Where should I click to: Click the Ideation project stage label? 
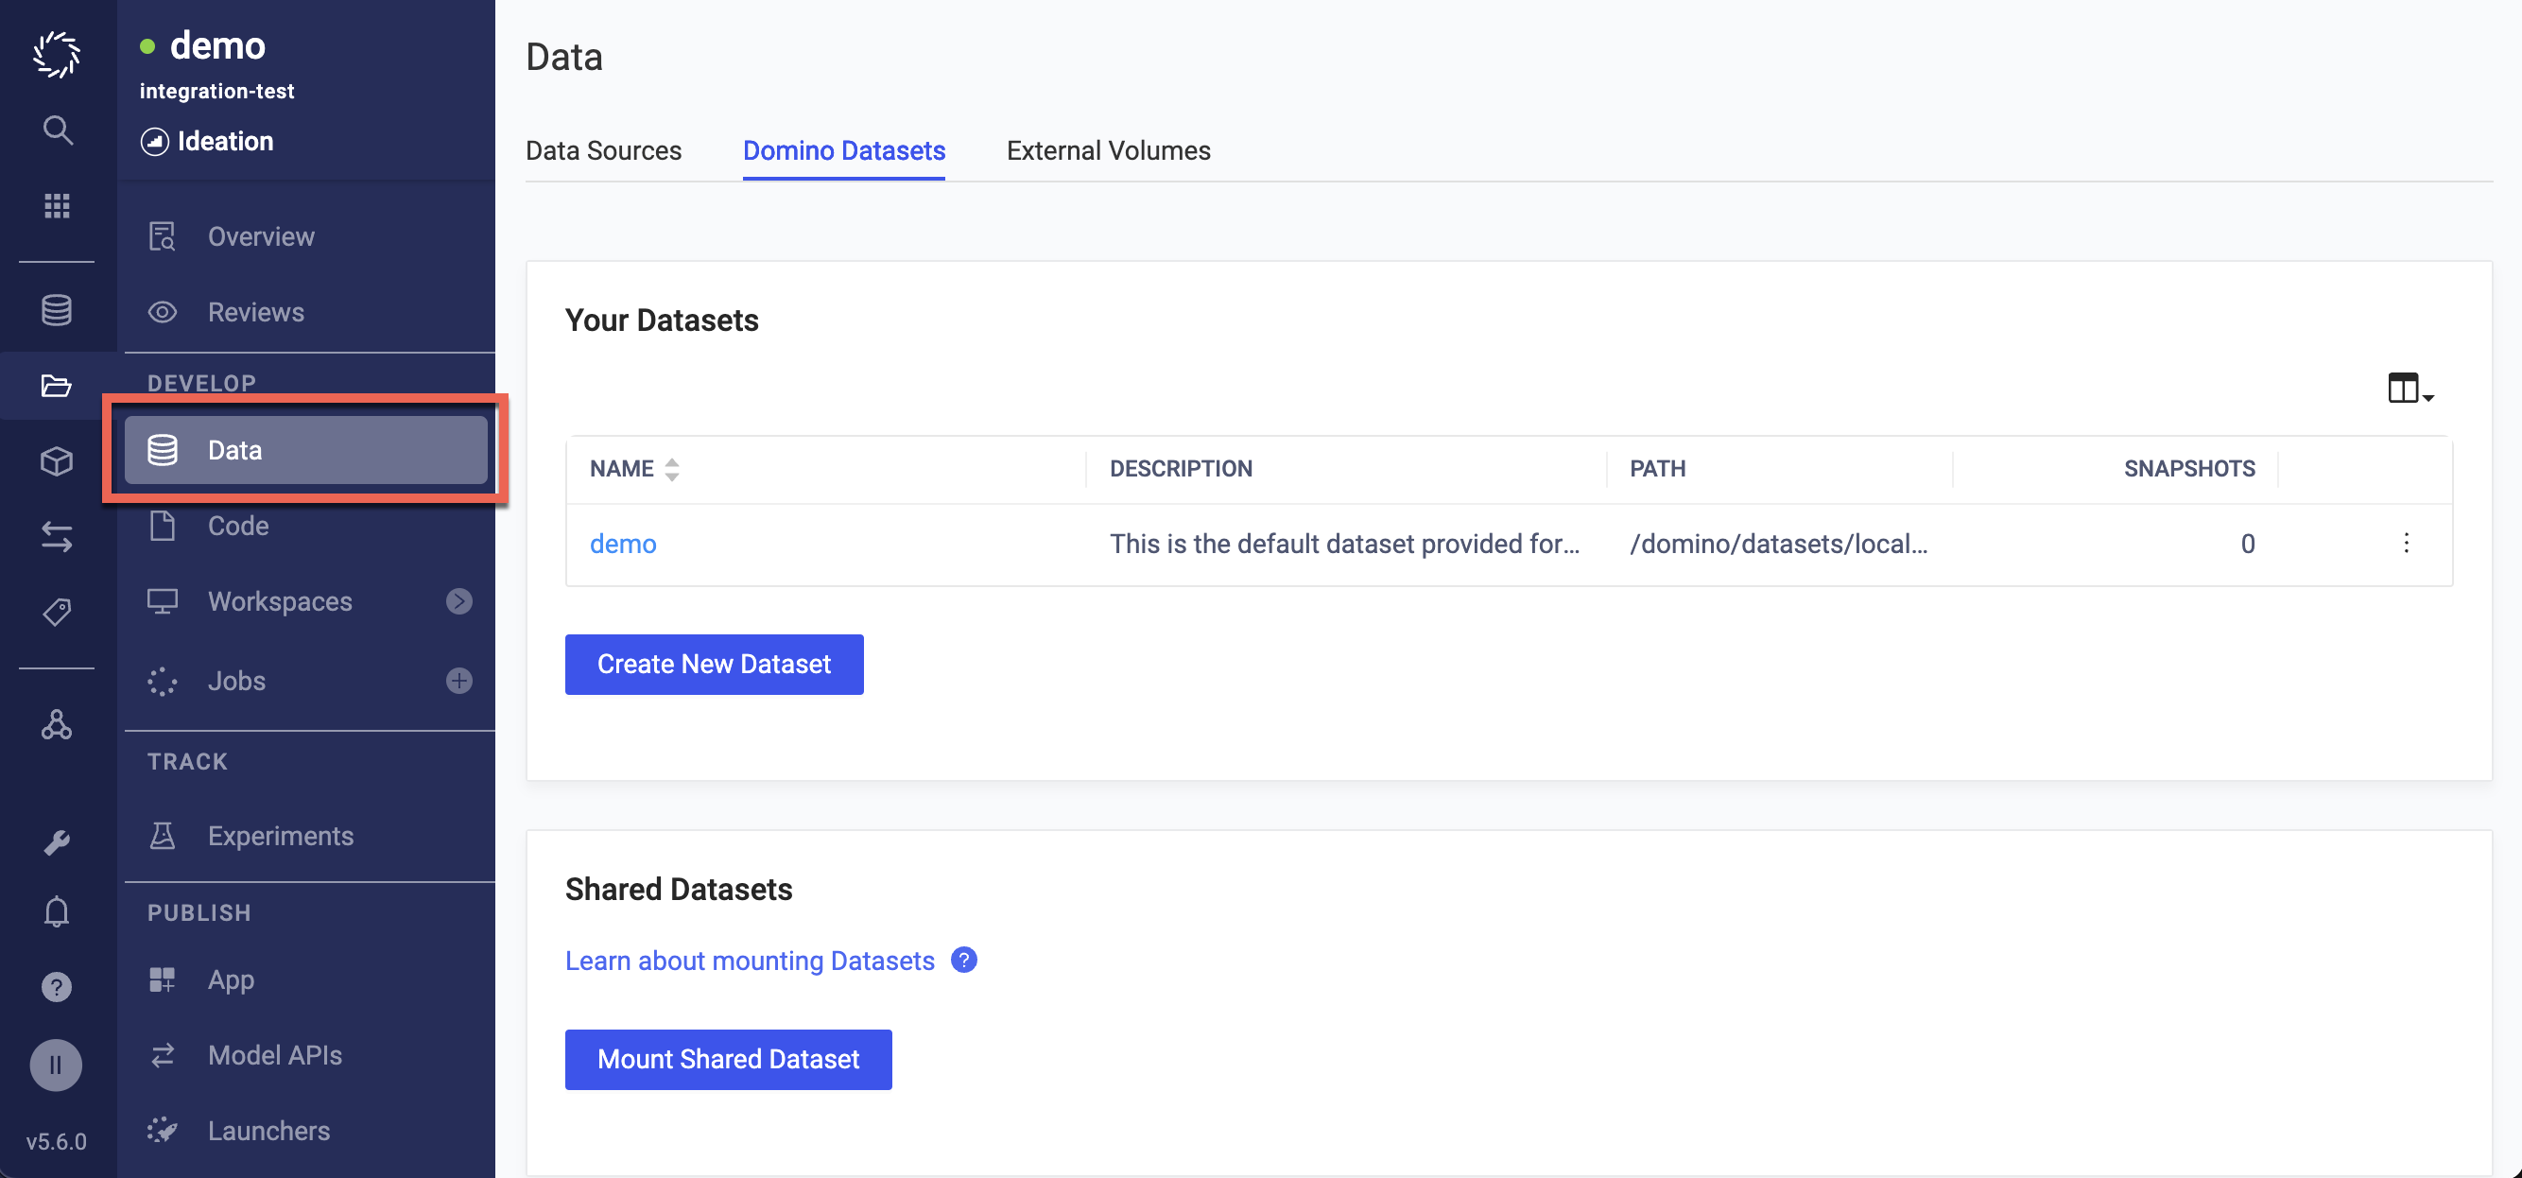[x=225, y=142]
